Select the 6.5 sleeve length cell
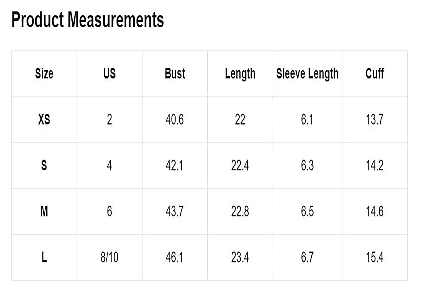This screenshot has width=425, height=294. pyautogui.click(x=307, y=211)
